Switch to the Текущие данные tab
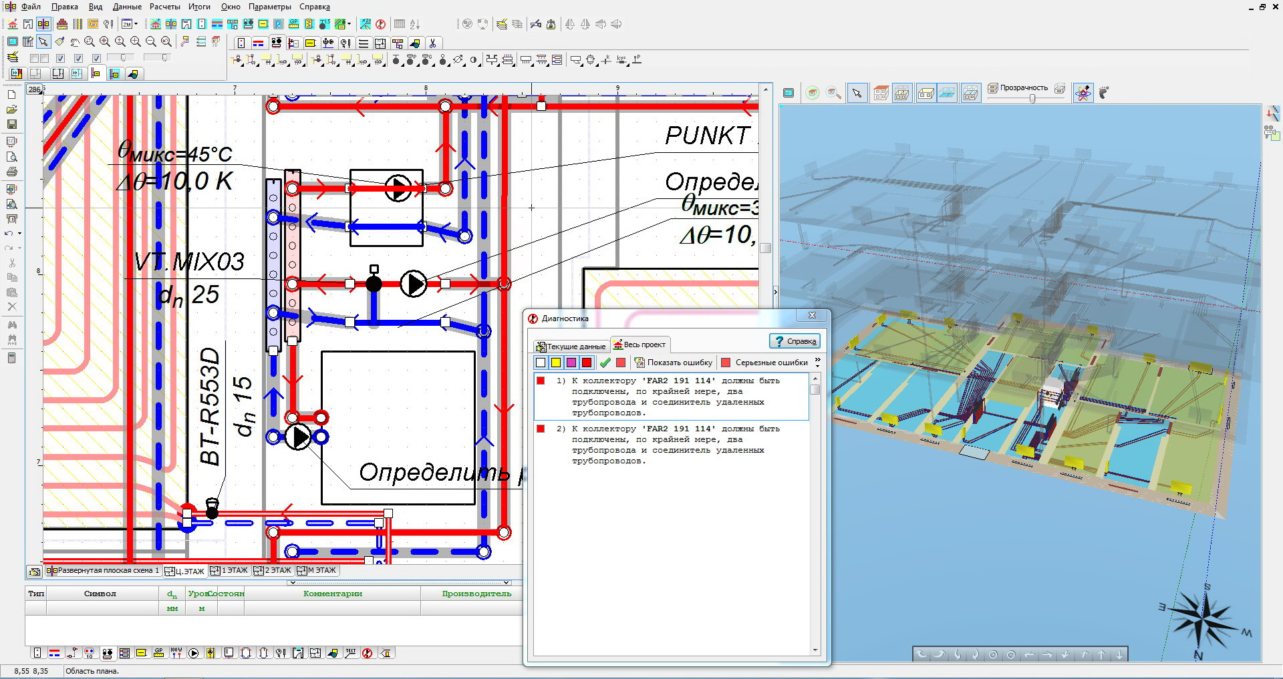 point(571,346)
